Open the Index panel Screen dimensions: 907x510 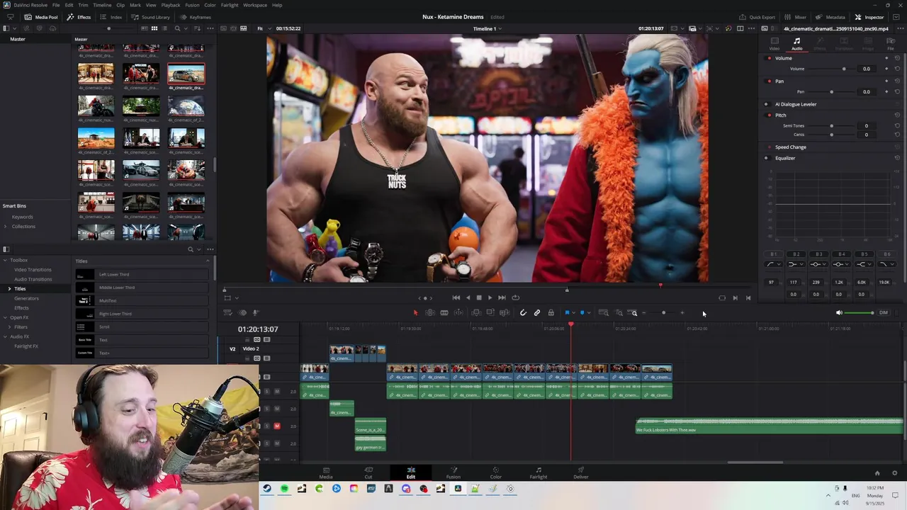pyautogui.click(x=111, y=17)
